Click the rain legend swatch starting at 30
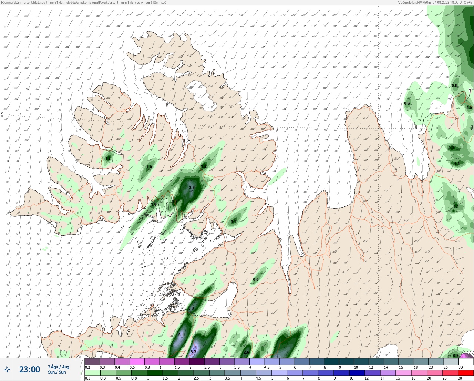474x381 pixels. point(467,373)
